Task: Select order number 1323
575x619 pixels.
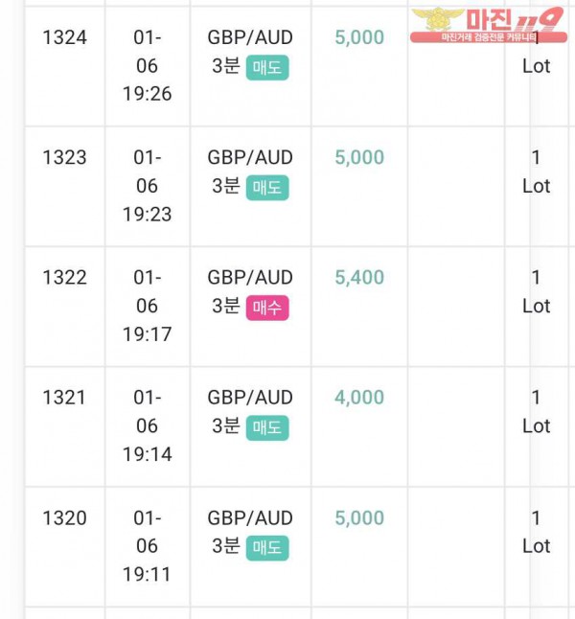Action: click(x=65, y=157)
